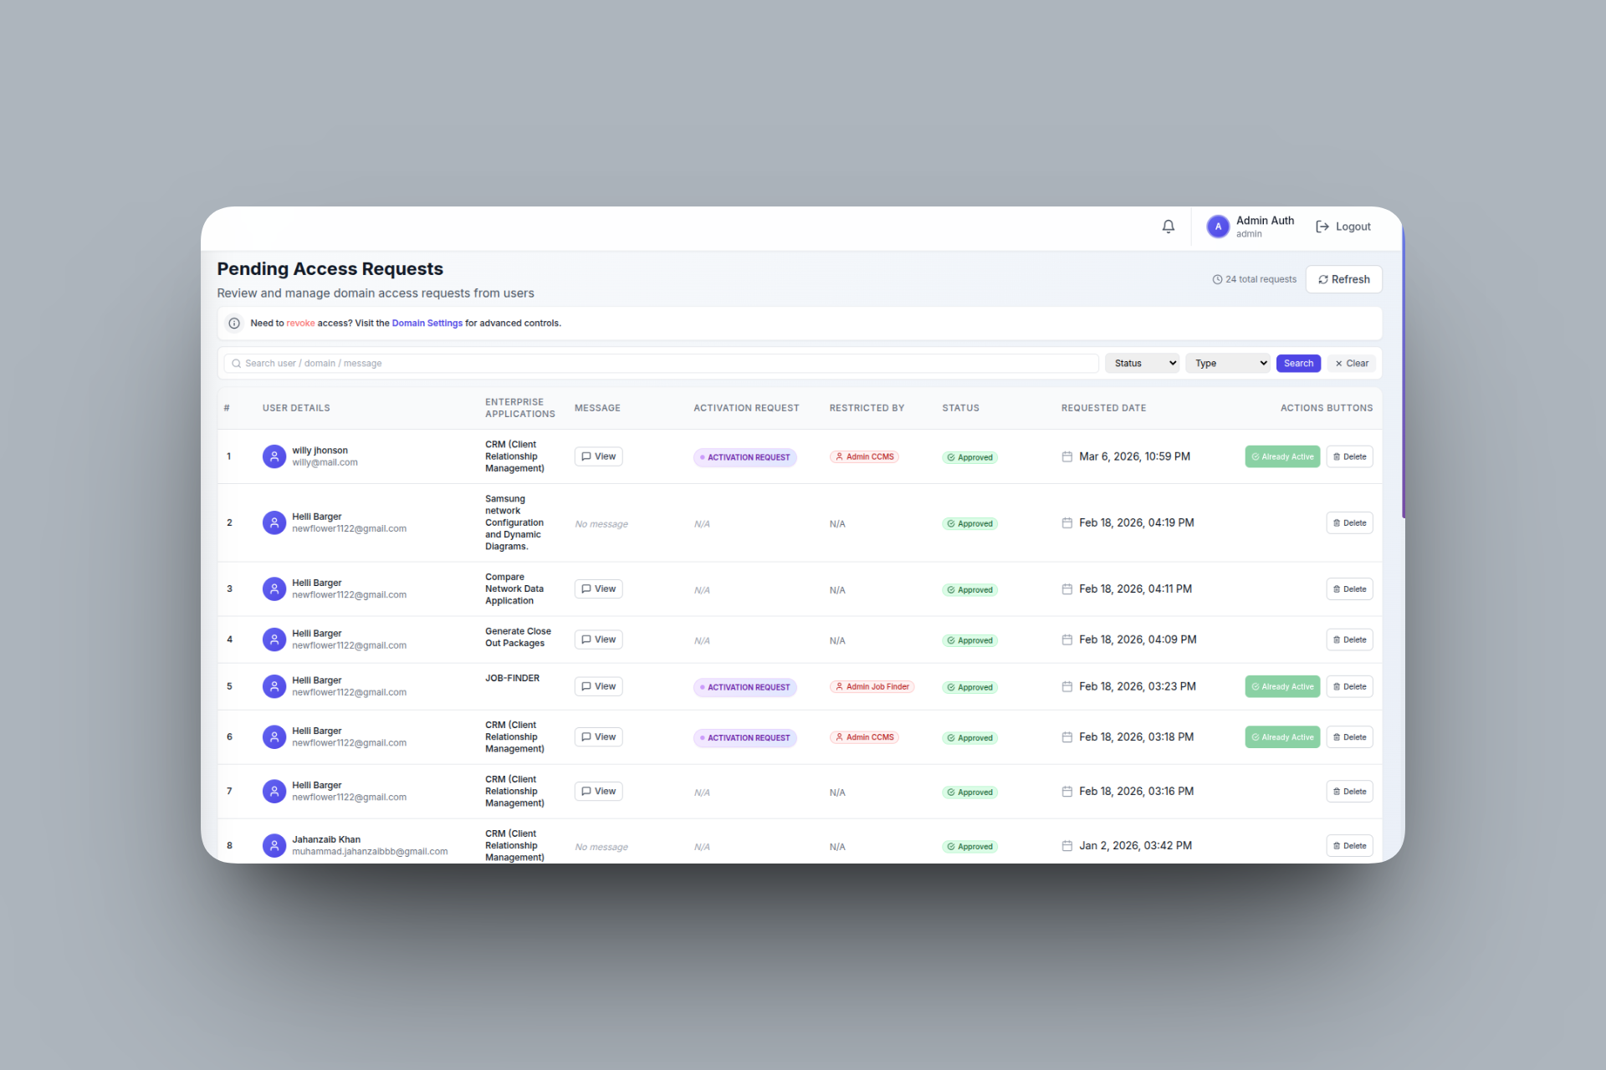Click the user avatar icon for willy jhonson
1606x1070 pixels.
click(274, 456)
